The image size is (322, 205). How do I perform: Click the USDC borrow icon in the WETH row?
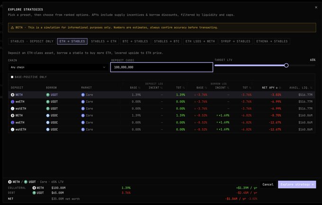click(x=48, y=116)
